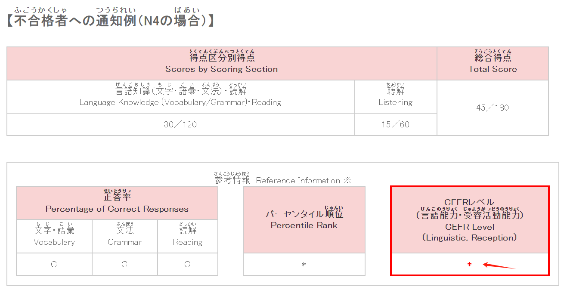Screen dimensions: 564x290
Task: Select the Listening header cell
Action: (x=395, y=96)
